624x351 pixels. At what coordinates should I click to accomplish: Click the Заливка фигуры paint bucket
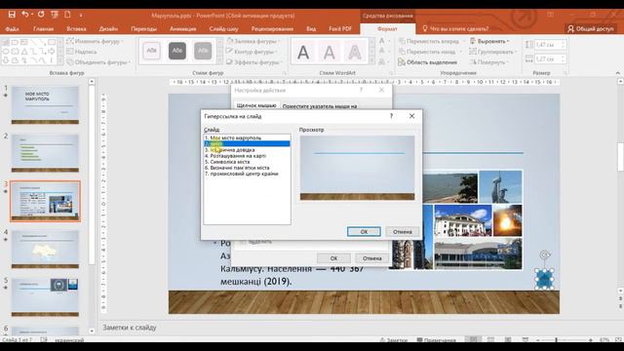tap(230, 41)
